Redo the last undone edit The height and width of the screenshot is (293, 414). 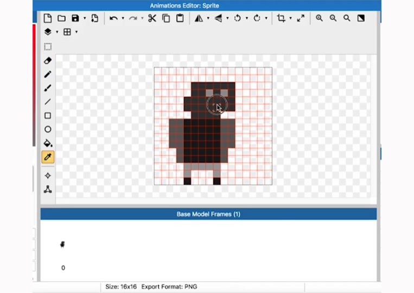[x=133, y=18]
